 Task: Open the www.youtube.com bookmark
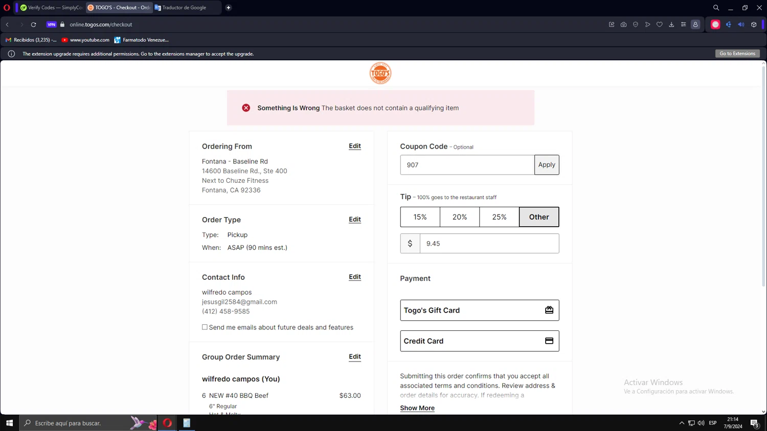(x=85, y=40)
